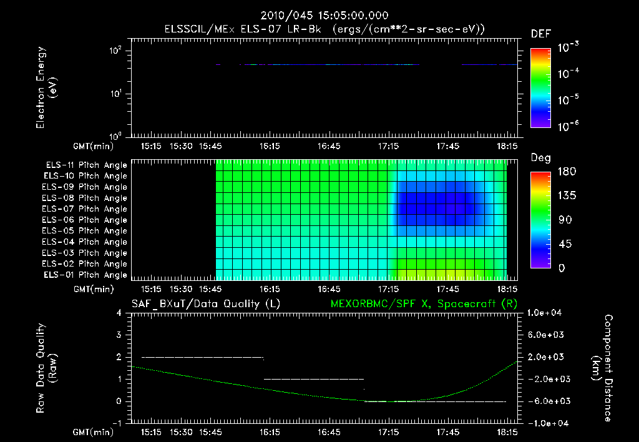Click the GMT(min) label under the bottom plot

[94, 432]
